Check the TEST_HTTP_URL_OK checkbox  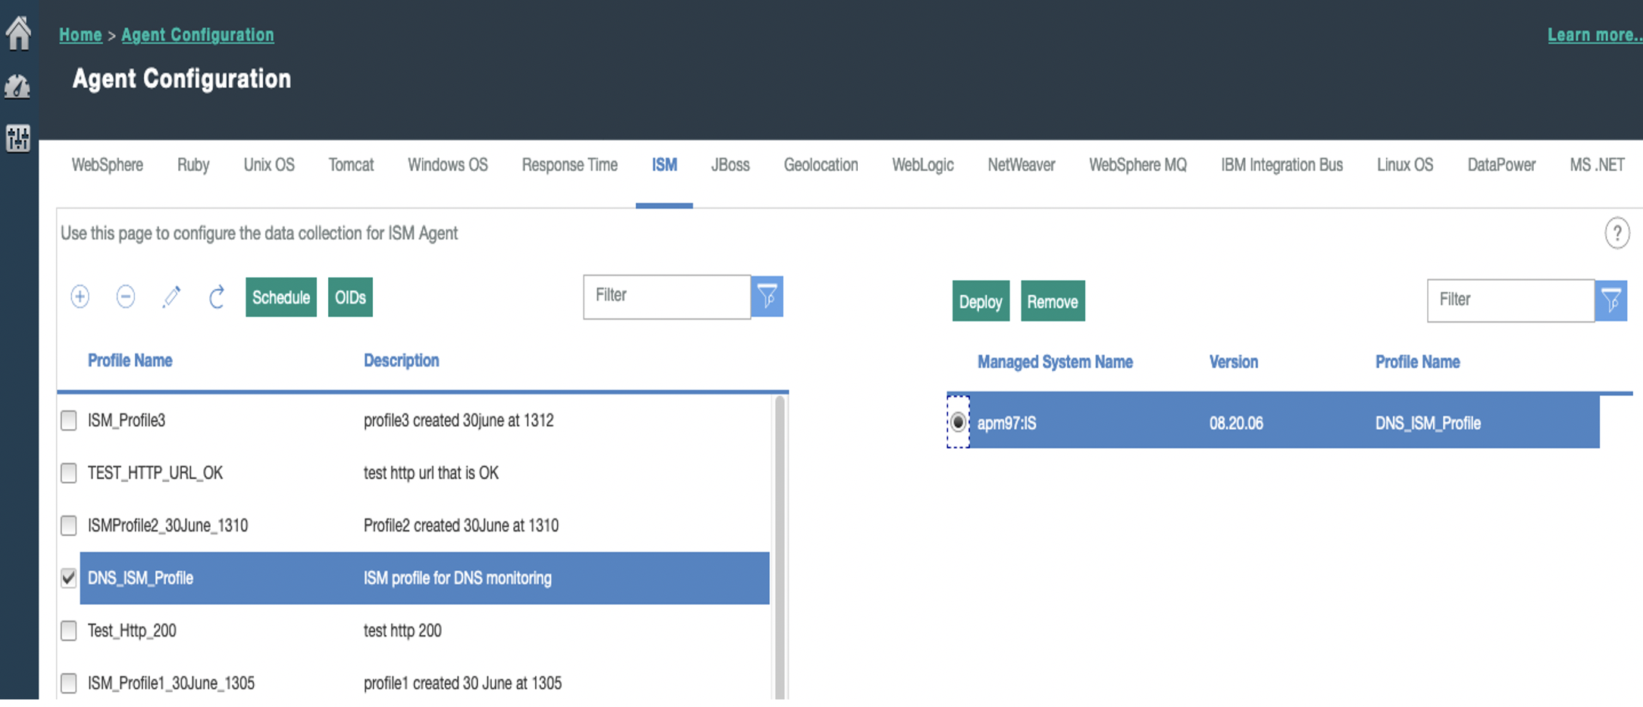(x=69, y=473)
